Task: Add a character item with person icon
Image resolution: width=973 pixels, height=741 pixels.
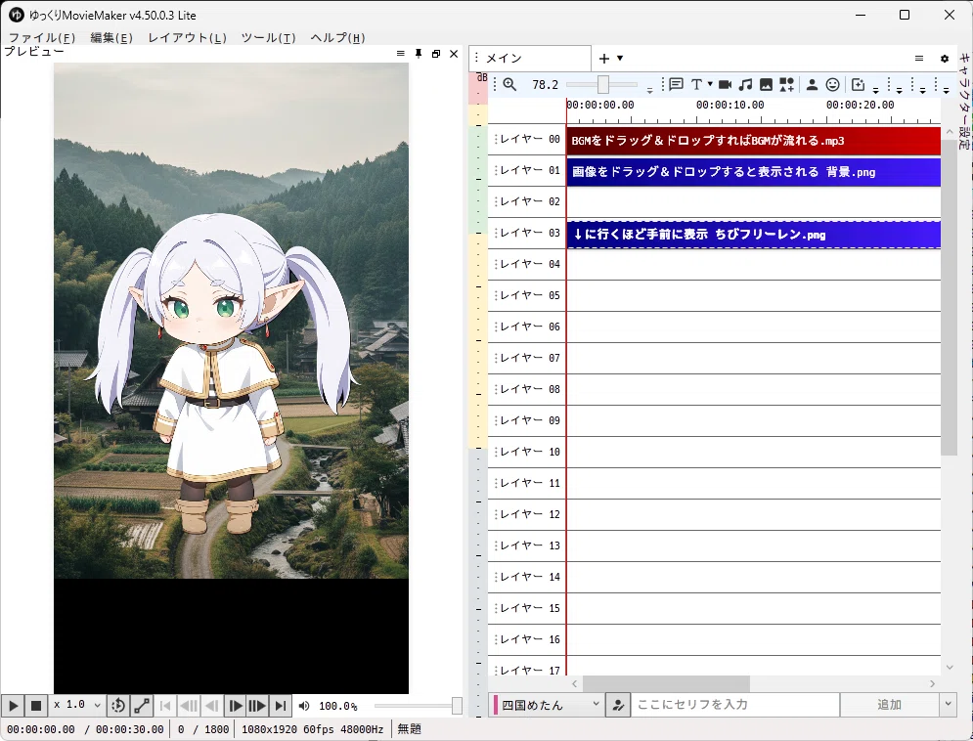Action: (812, 84)
